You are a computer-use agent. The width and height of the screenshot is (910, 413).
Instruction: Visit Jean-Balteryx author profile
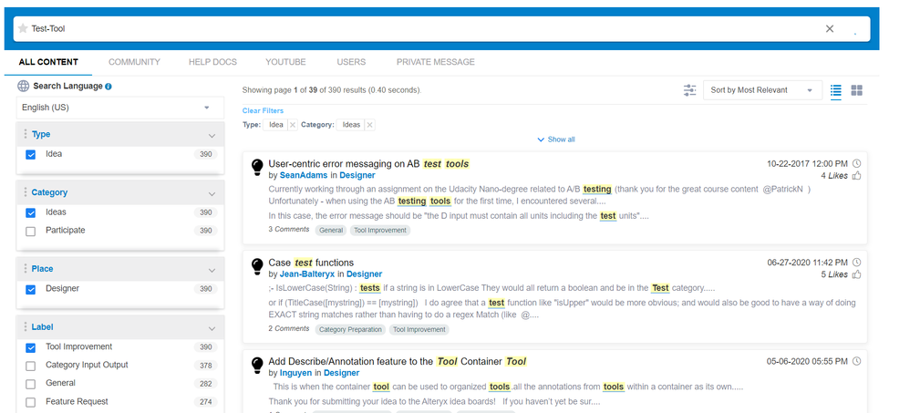point(307,274)
